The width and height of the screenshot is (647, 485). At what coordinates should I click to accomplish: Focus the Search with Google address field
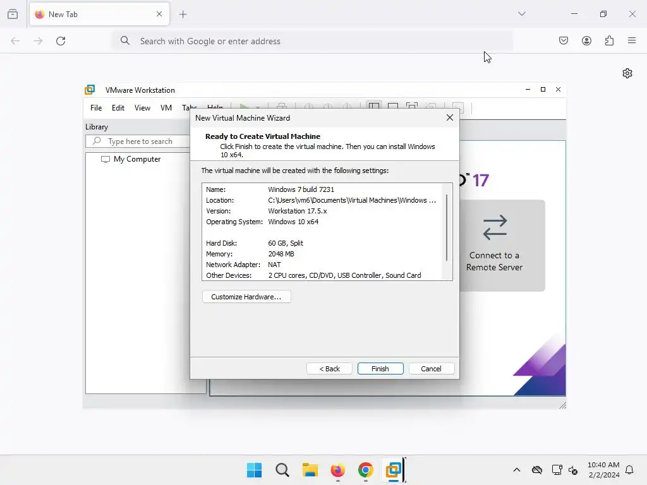pos(312,41)
